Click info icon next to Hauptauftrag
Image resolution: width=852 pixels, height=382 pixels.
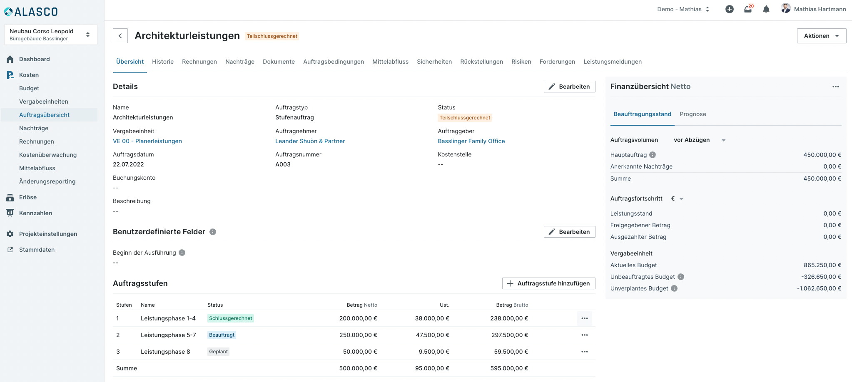coord(653,155)
